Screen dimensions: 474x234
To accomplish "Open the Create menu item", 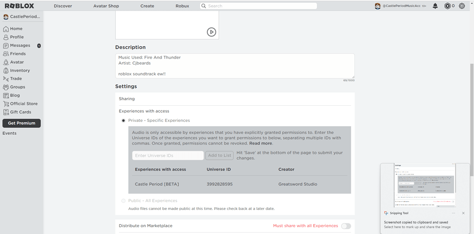I will pyautogui.click(x=147, y=6).
